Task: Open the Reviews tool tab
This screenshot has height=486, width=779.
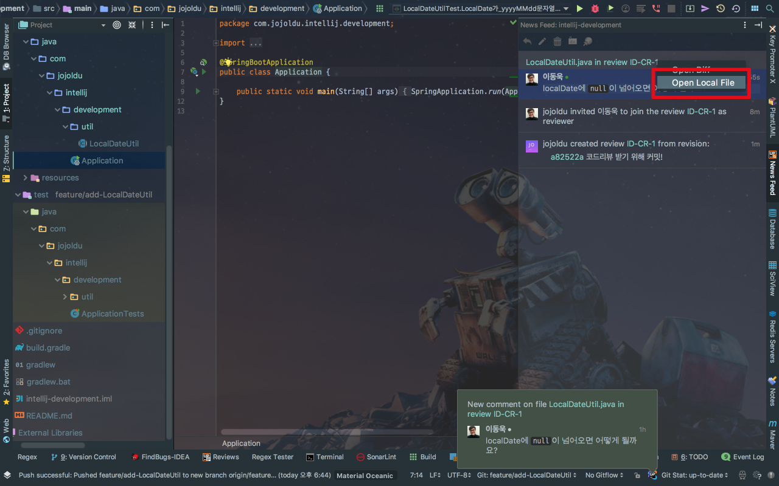Action: pos(220,457)
